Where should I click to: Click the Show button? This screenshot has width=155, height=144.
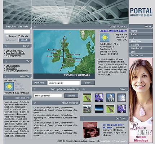click(x=88, y=83)
